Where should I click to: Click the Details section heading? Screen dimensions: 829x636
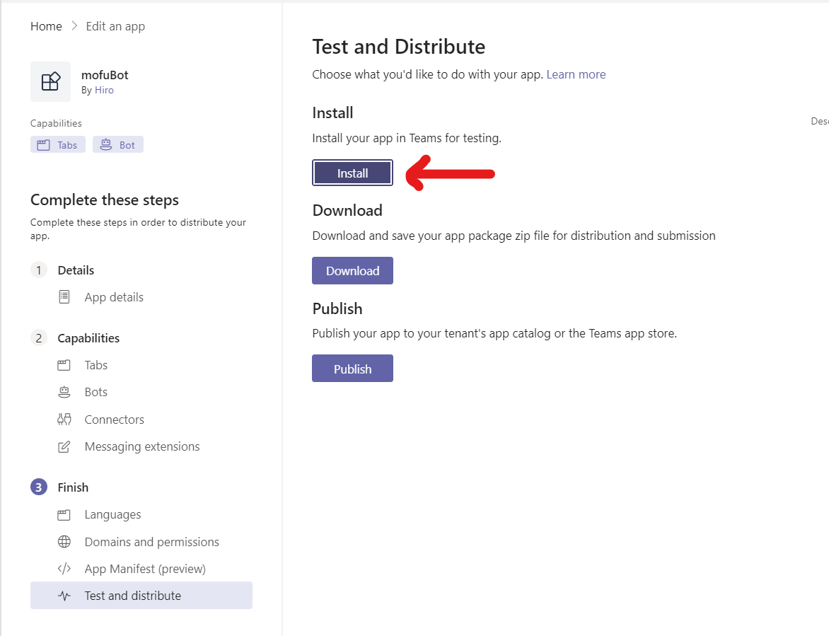click(x=76, y=270)
